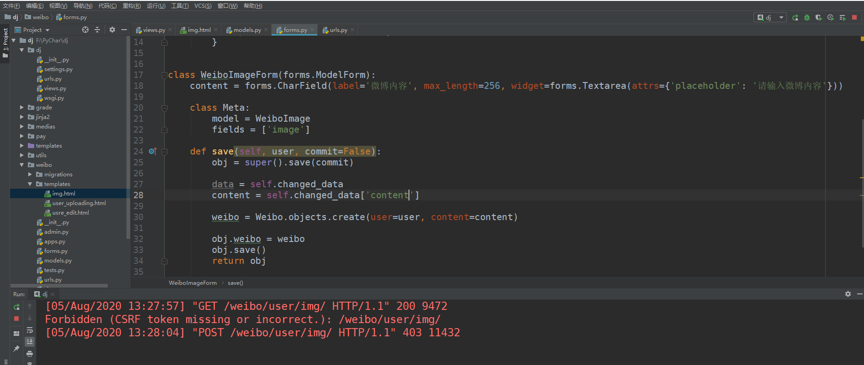The image size is (864, 365).
Task: Move up the stack trace in console
Action: click(x=30, y=306)
